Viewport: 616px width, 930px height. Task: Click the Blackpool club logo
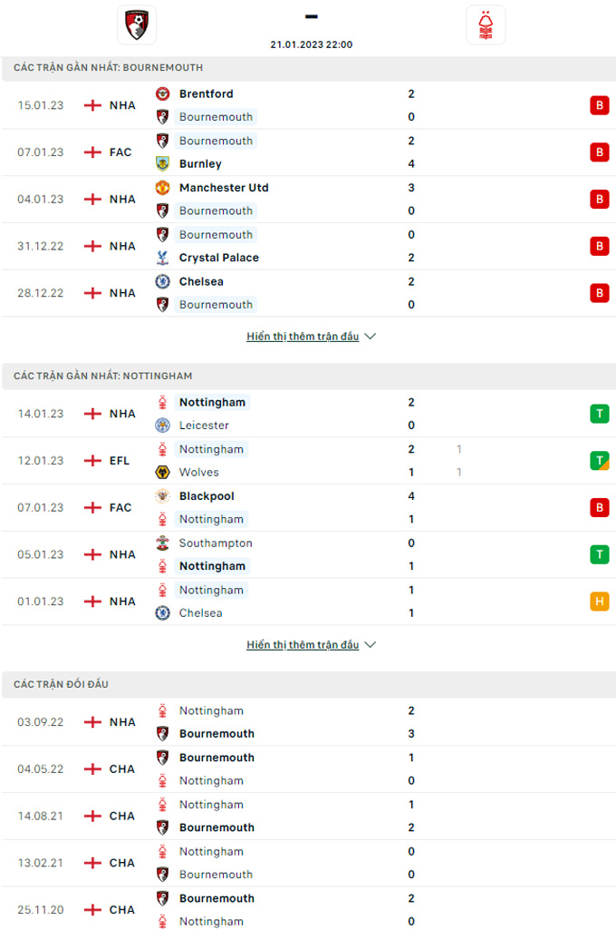(x=163, y=496)
